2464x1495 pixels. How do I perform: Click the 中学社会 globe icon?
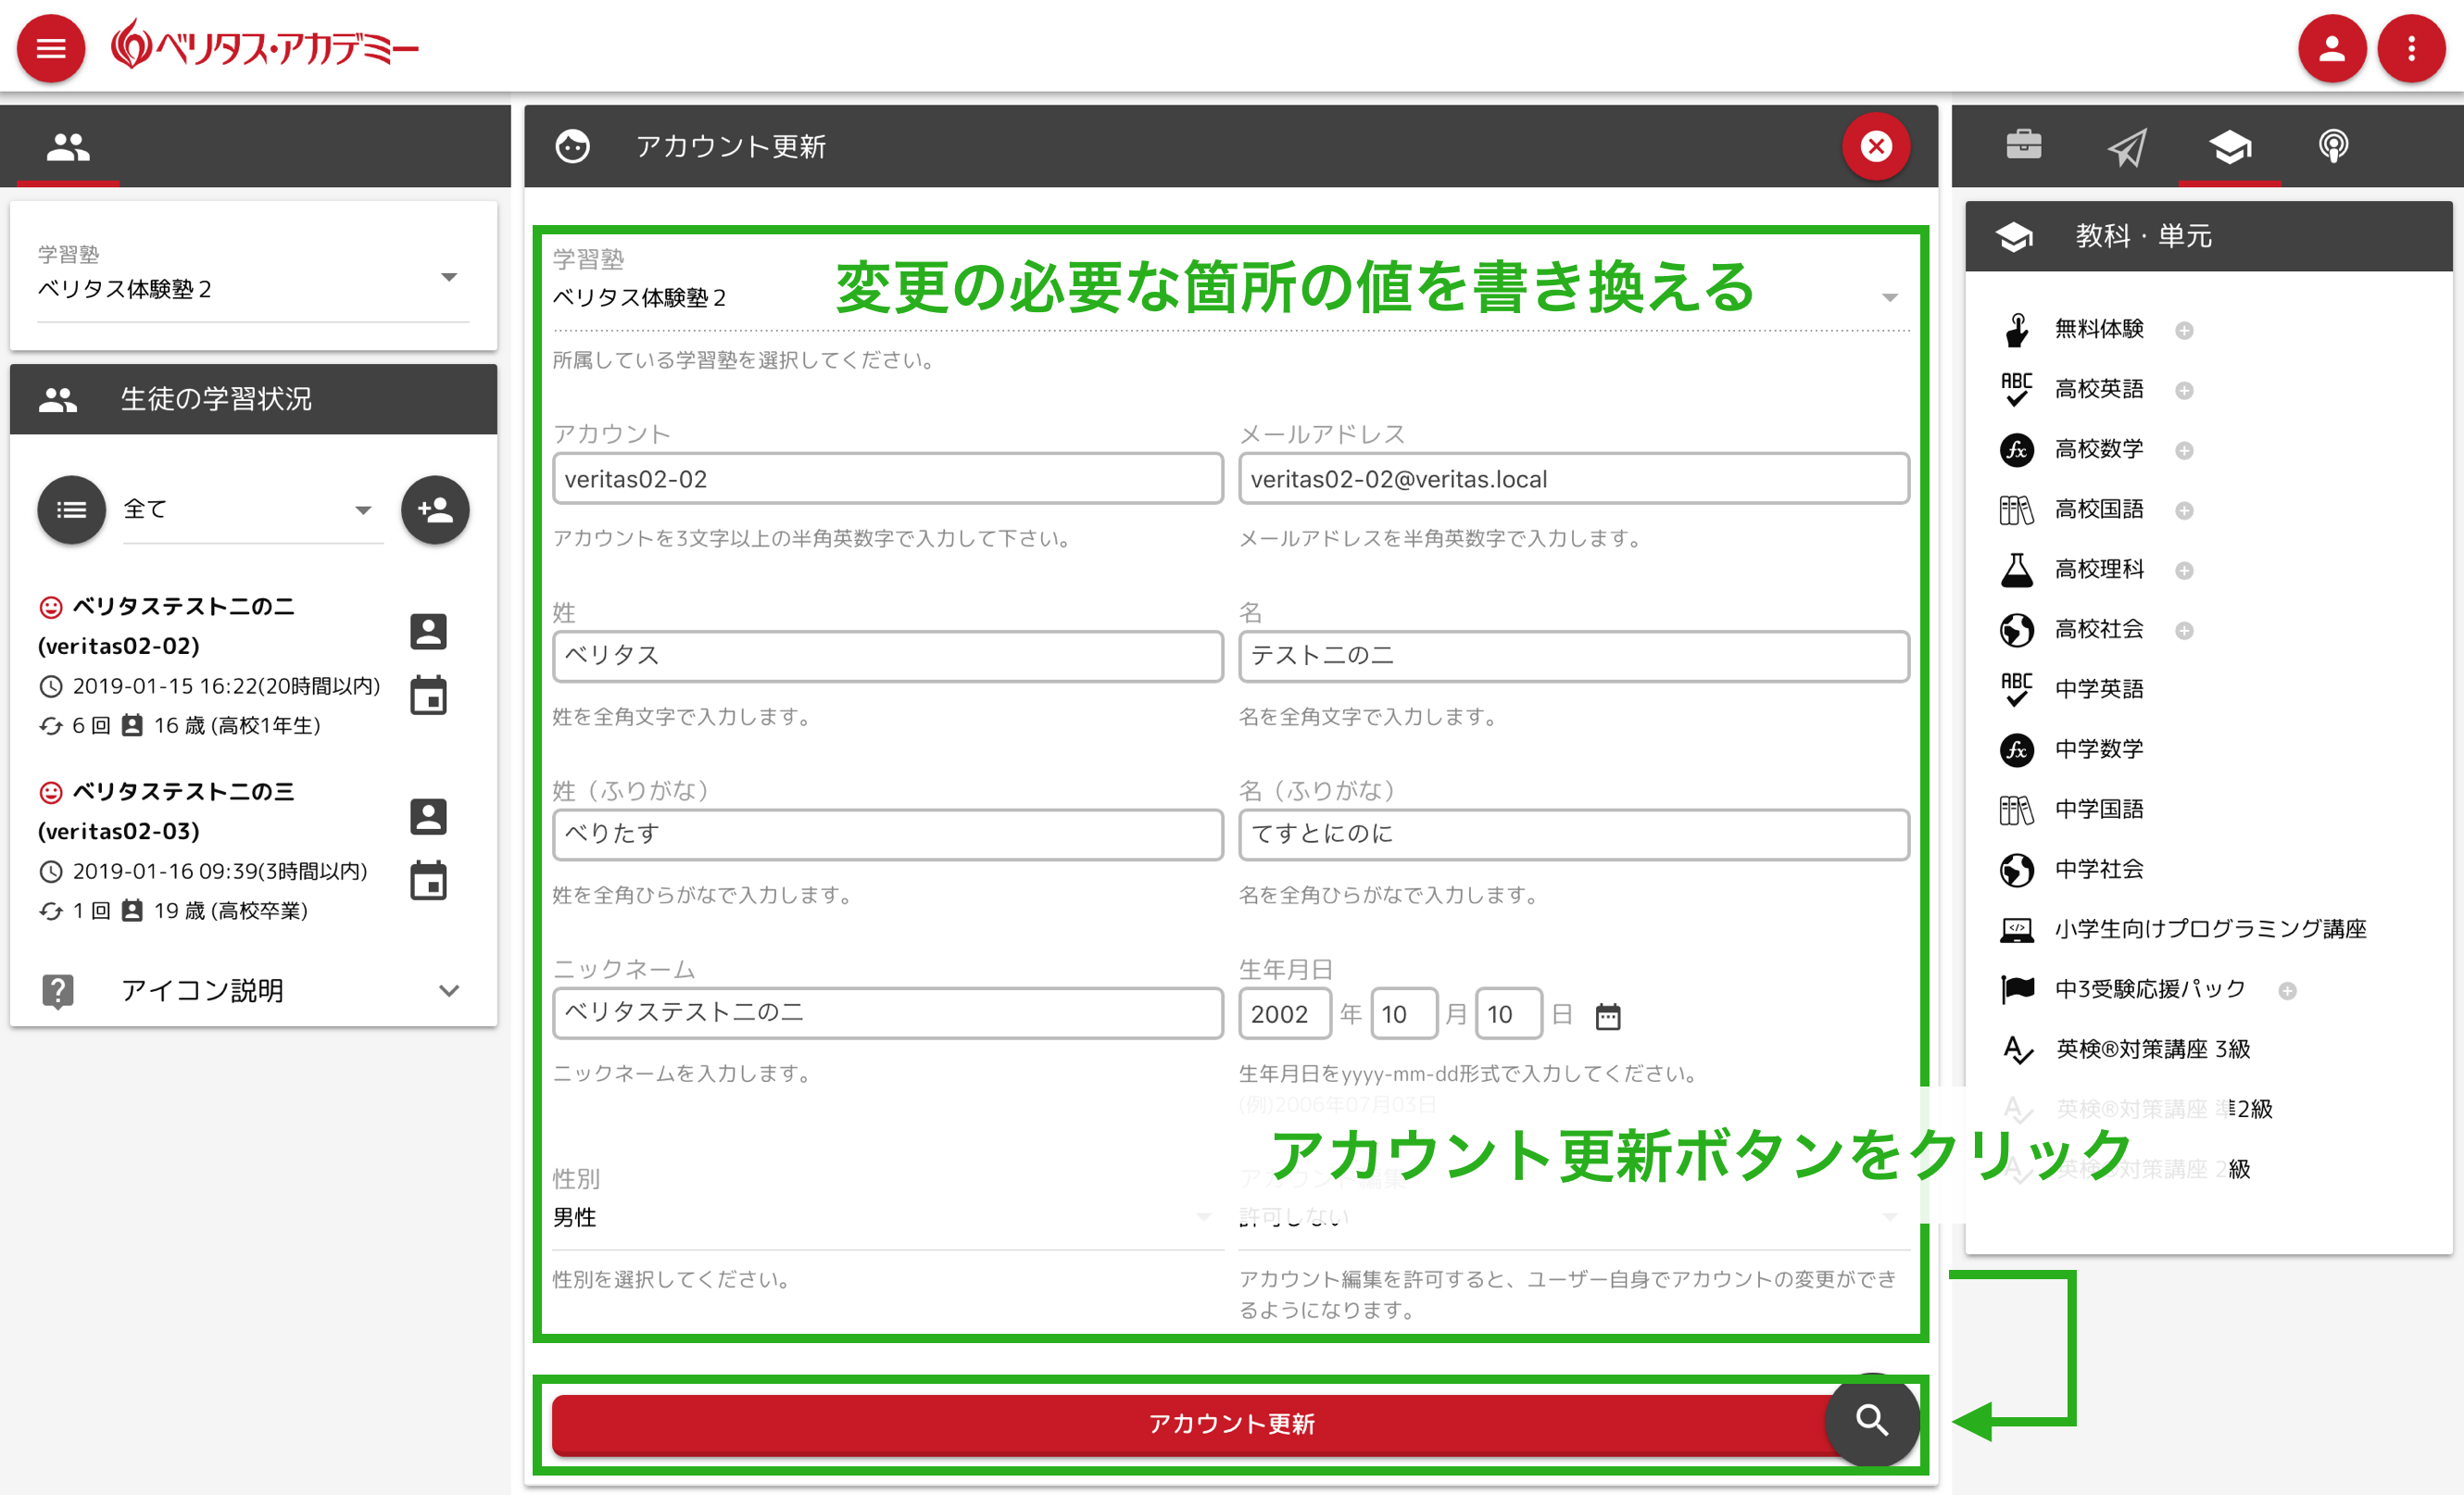tap(2016, 870)
